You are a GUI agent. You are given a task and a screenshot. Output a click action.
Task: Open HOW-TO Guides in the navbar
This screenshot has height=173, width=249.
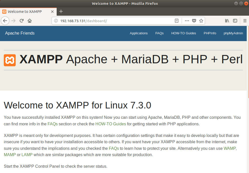point(183,33)
